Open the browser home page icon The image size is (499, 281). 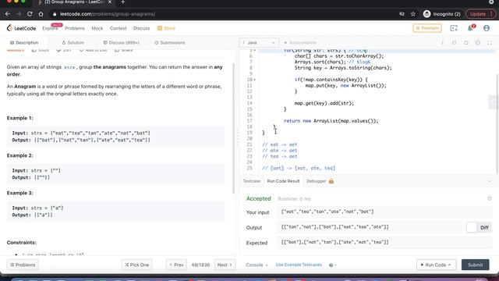pyautogui.click(x=41, y=14)
